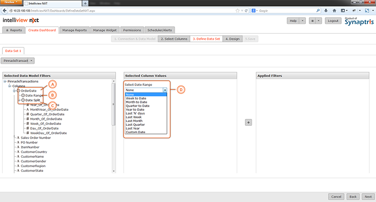Switch to Create Dashboard tab
Viewport: 376px width, 202px height.
pyautogui.click(x=42, y=30)
